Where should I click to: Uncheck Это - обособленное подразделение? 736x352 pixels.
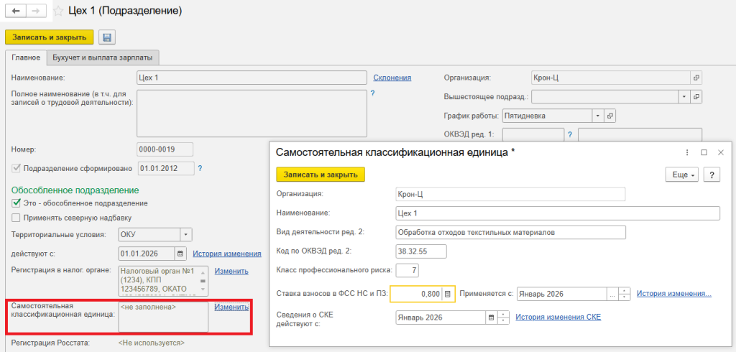[17, 203]
